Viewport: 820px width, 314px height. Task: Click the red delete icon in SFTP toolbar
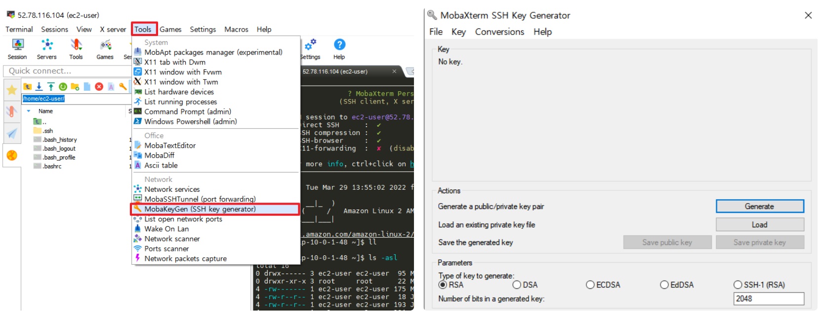pyautogui.click(x=99, y=87)
